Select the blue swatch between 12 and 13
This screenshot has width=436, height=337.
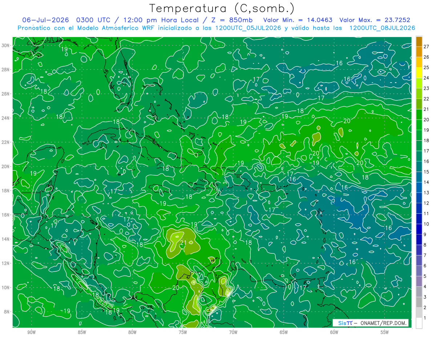click(x=419, y=198)
